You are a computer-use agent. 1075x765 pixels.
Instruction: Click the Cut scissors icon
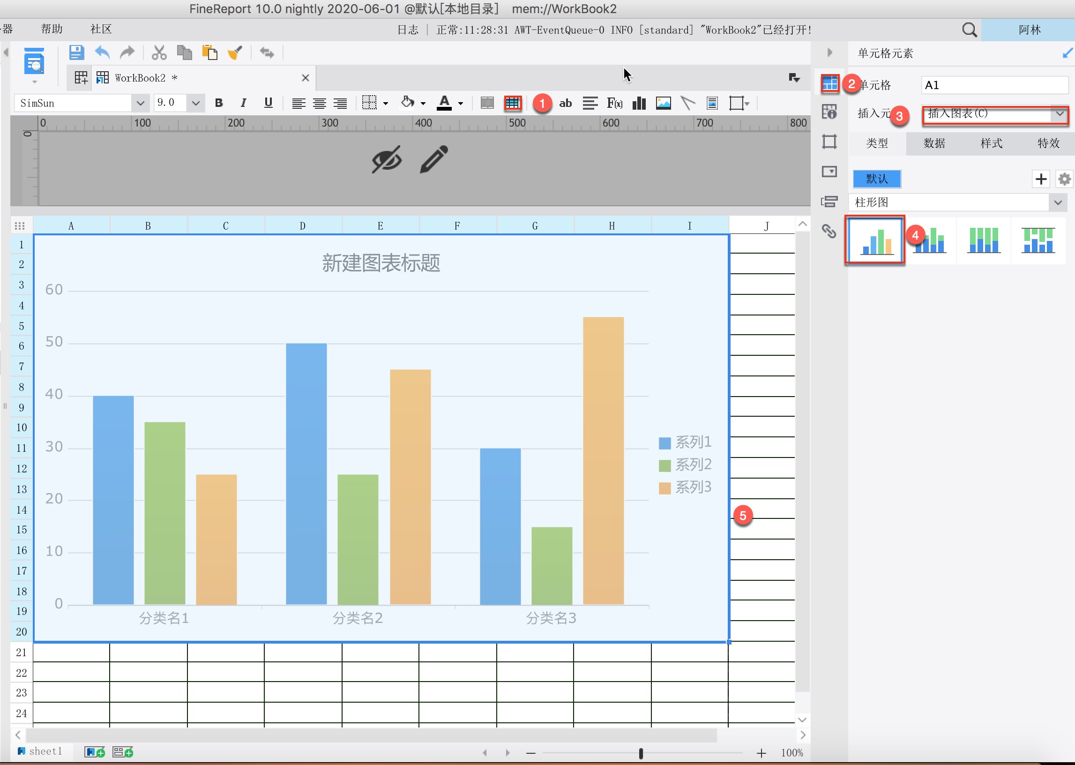point(159,52)
